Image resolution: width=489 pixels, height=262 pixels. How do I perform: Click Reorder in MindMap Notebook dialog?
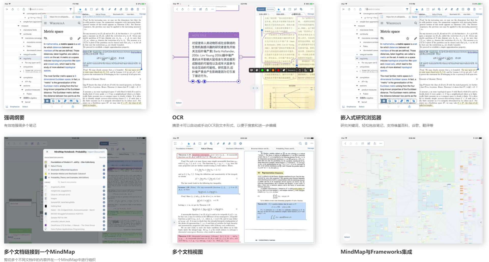[102, 157]
